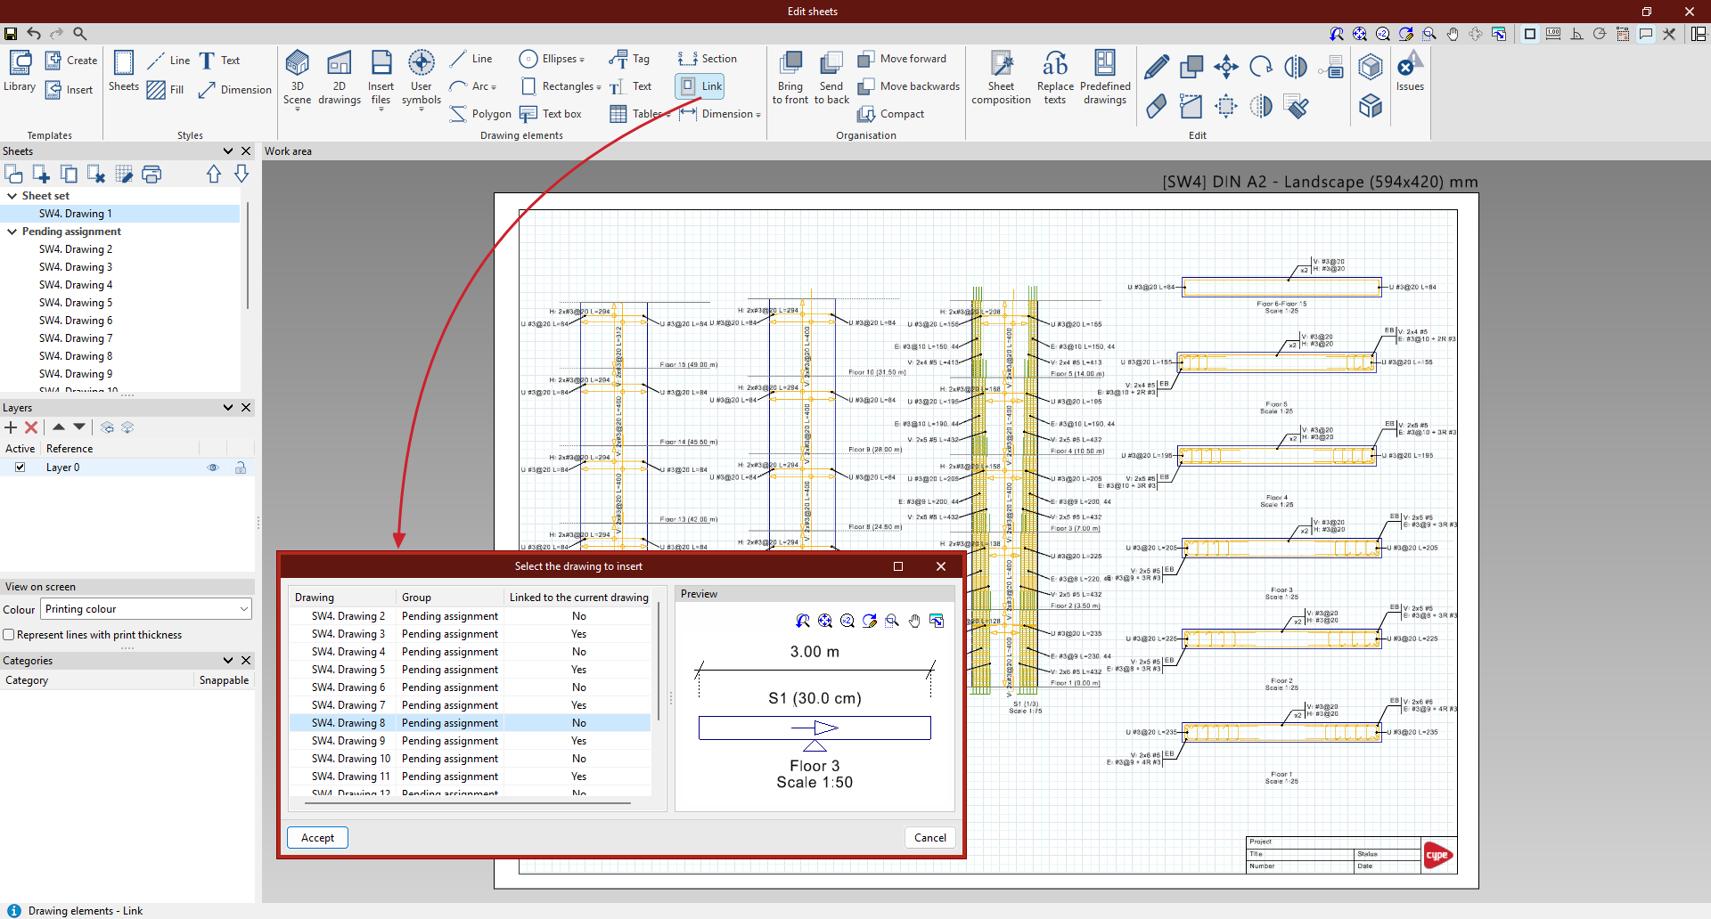1711x919 pixels.
Task: Enable Represent lines with print thickness
Action: 9,635
